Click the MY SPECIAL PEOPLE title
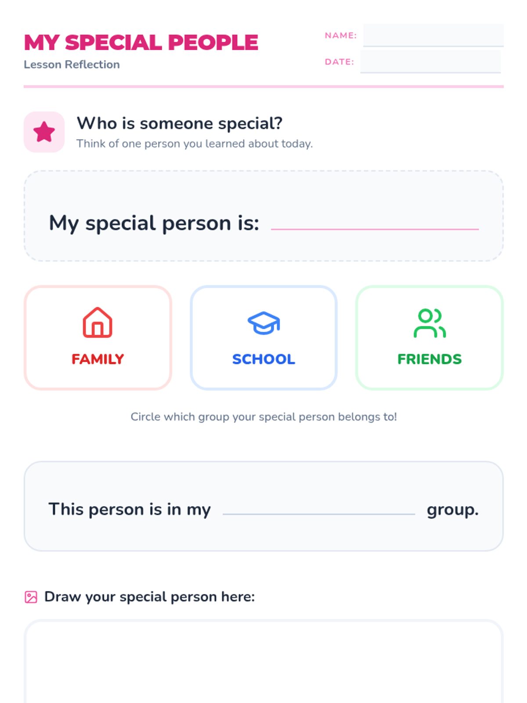Screen dimensions: 527x703 coord(141,43)
